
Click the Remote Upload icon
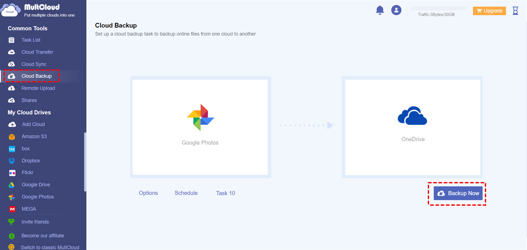[x=12, y=88]
